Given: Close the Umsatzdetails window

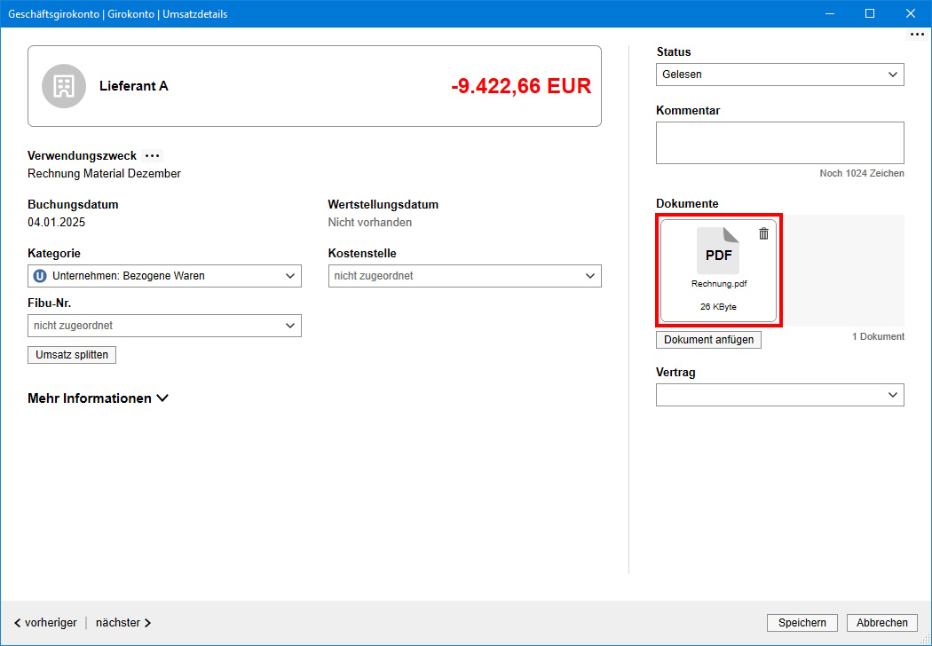Looking at the screenshot, I should (x=910, y=13).
